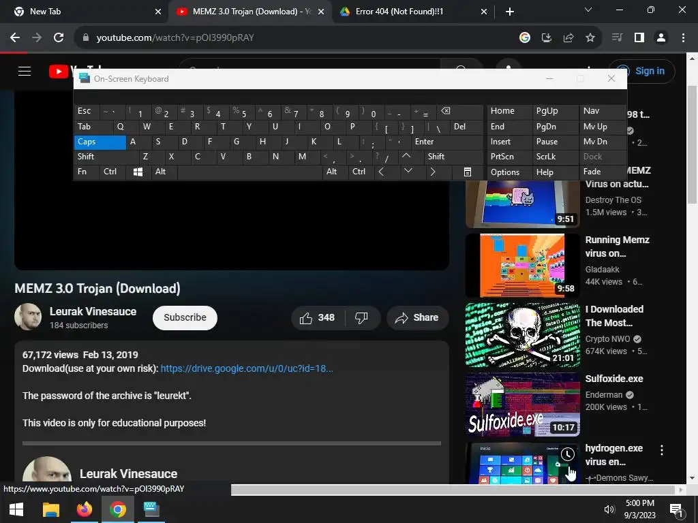Viewport: 698px width, 523px height.
Task: Open Chrome's three-dot menu
Action: [683, 38]
